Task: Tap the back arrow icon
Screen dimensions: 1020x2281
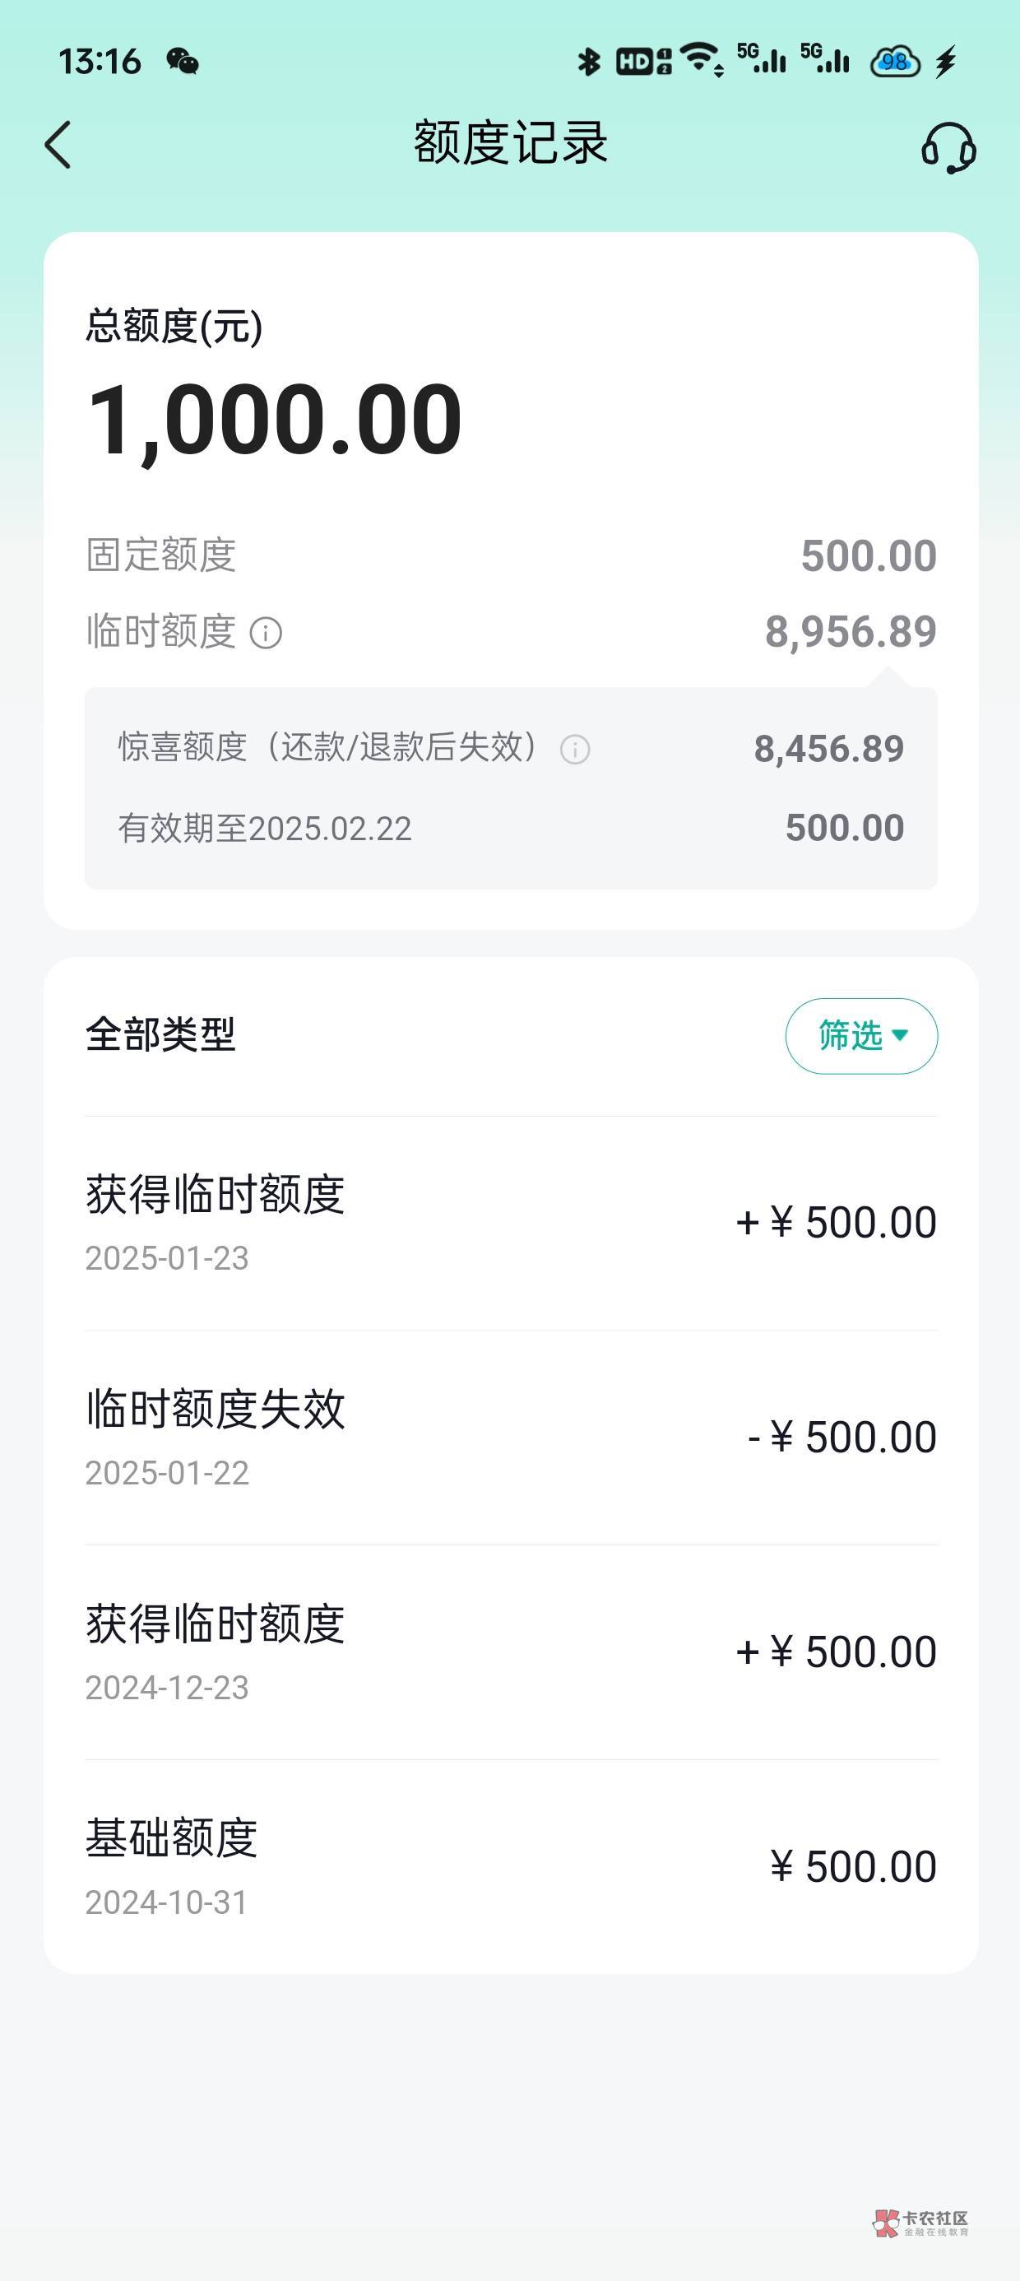Action: pyautogui.click(x=58, y=145)
